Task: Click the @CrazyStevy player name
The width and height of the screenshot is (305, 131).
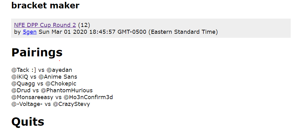Action: click(71, 104)
